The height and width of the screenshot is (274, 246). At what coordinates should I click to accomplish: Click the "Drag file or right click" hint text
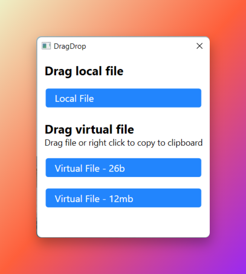[x=124, y=143]
